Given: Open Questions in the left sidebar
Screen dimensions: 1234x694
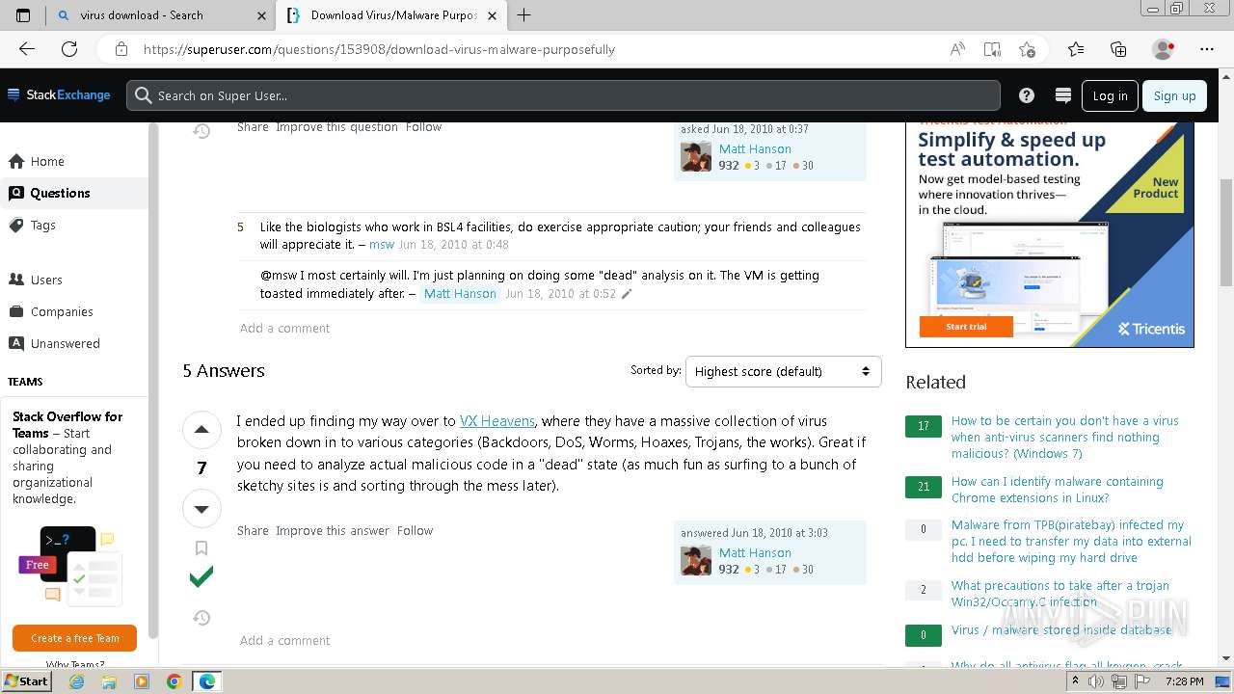Looking at the screenshot, I should [x=74, y=193].
